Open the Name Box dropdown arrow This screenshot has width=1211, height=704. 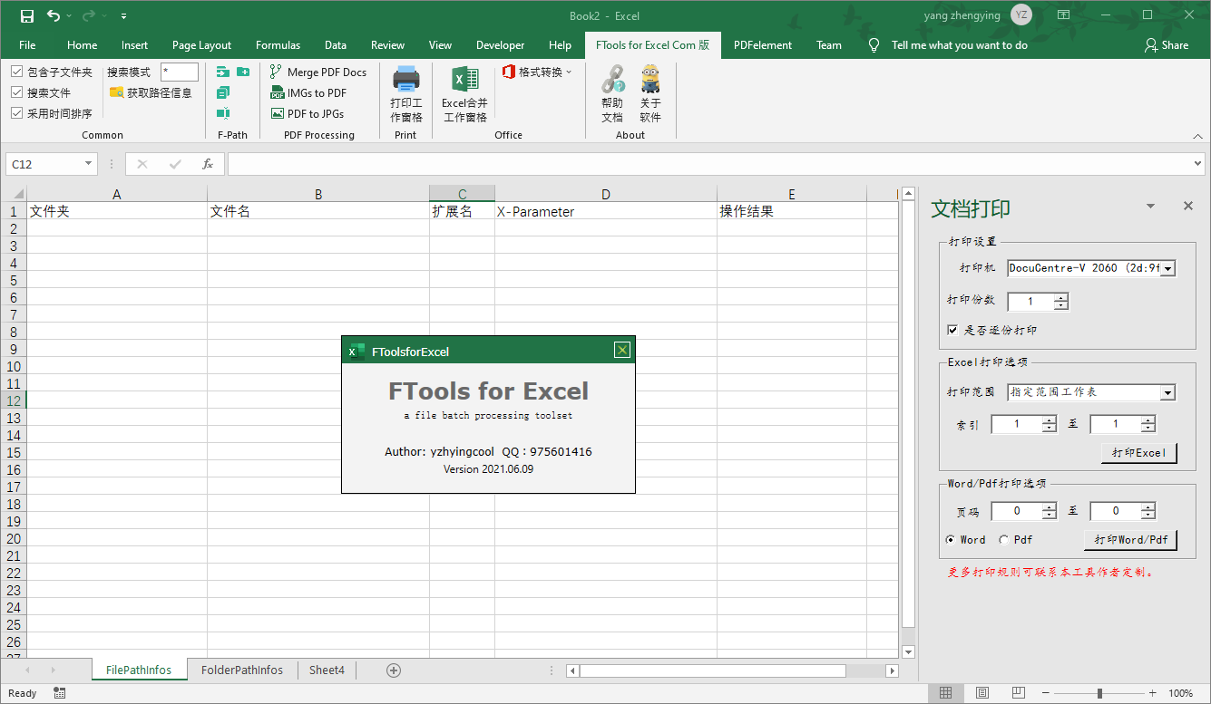[88, 164]
